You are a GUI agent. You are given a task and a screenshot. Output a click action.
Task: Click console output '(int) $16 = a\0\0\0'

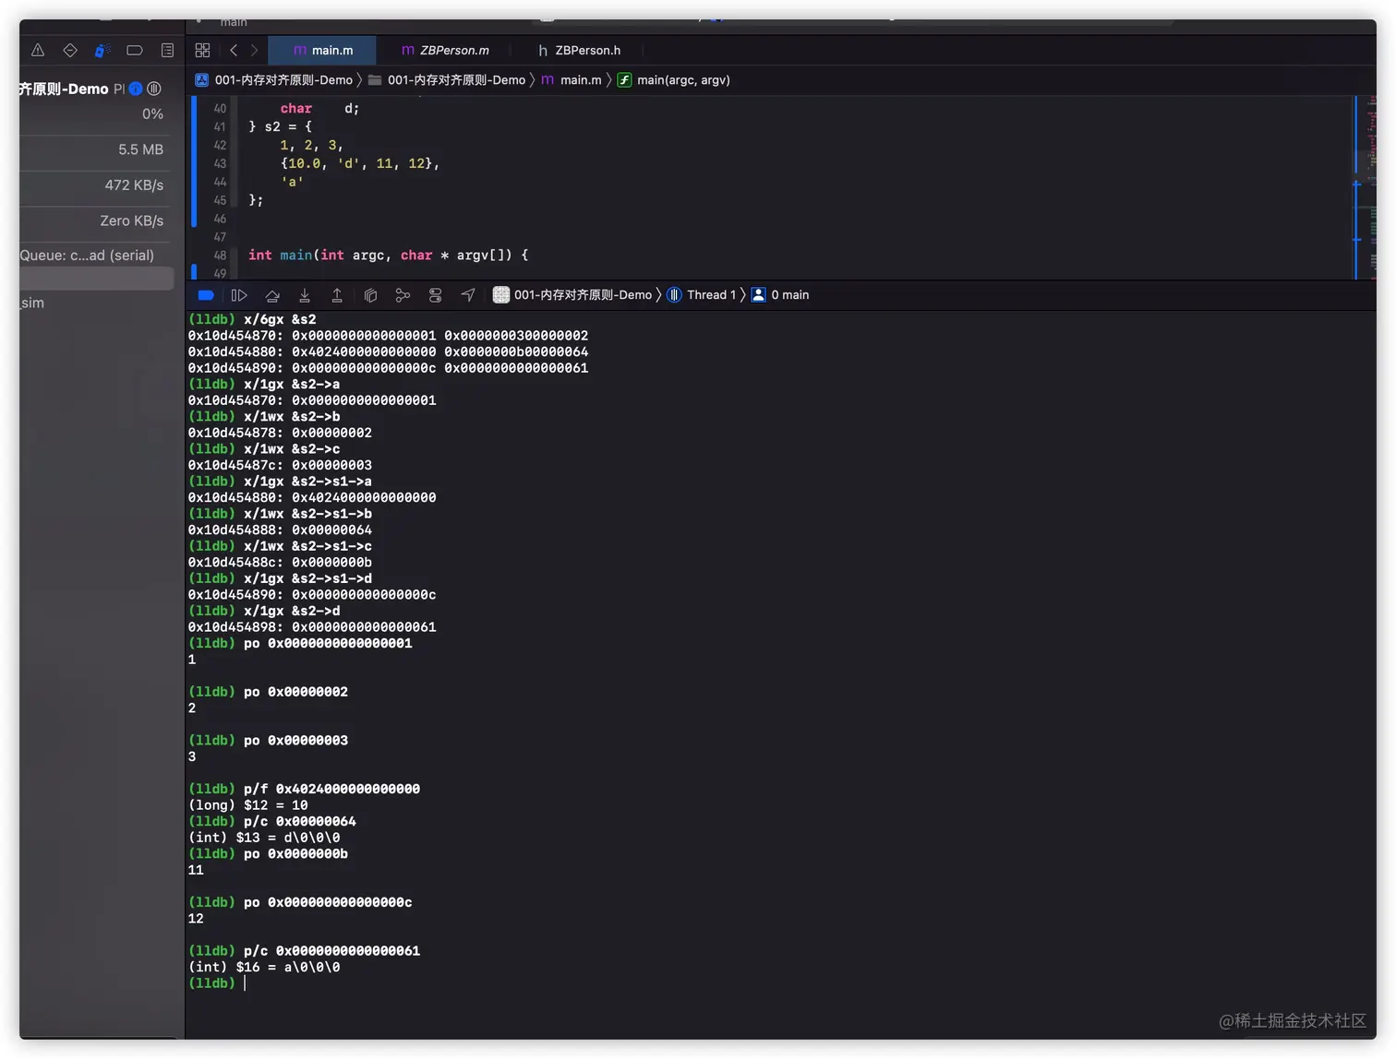click(264, 968)
